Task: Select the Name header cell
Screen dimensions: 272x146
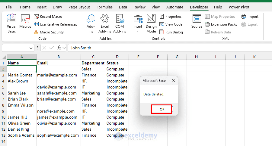Action: pyautogui.click(x=22, y=63)
